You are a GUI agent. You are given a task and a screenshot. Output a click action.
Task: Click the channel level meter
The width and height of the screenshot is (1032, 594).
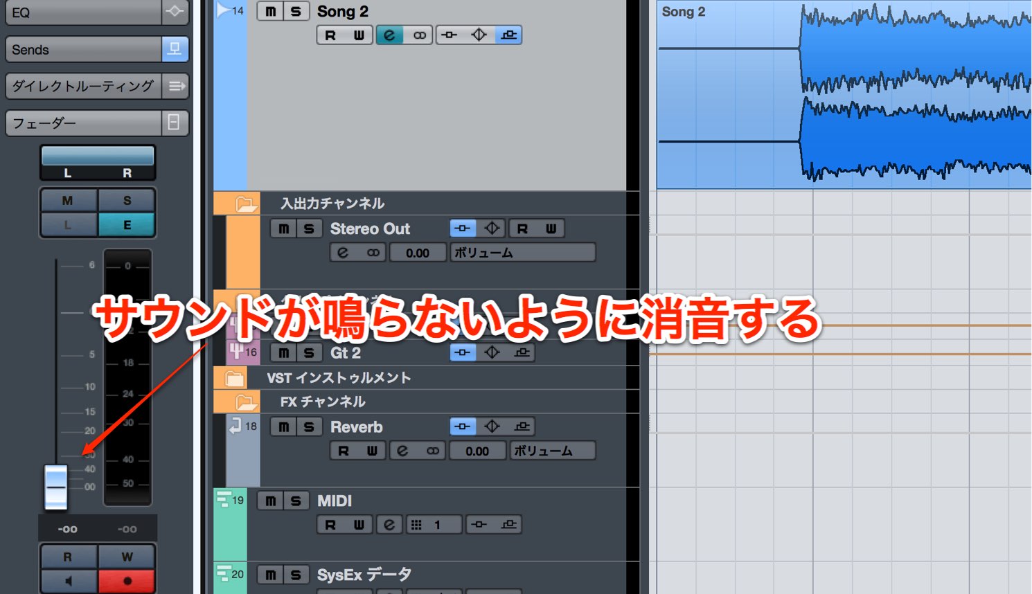click(x=127, y=377)
